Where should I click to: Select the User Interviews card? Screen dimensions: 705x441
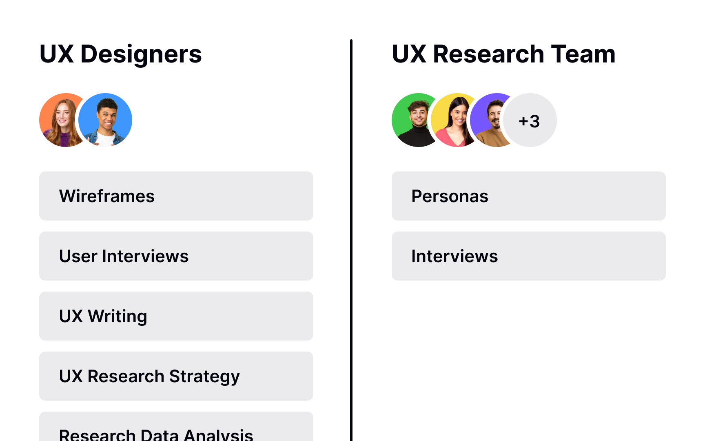point(176,256)
